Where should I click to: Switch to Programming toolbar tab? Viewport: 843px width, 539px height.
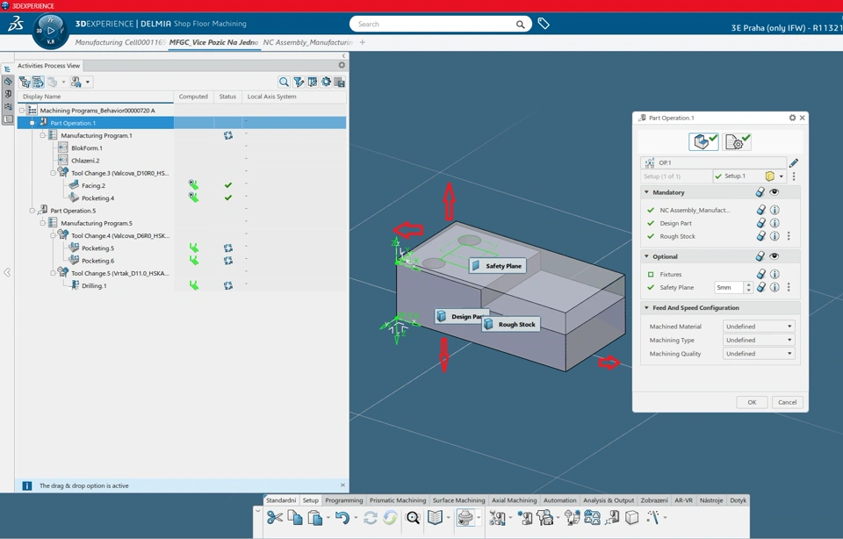click(x=343, y=500)
